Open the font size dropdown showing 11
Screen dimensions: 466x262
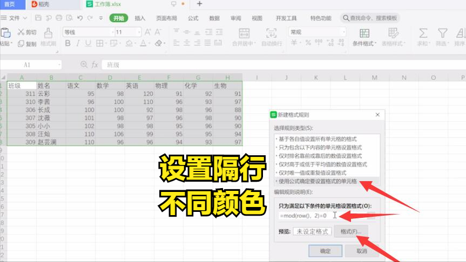pyautogui.click(x=128, y=32)
